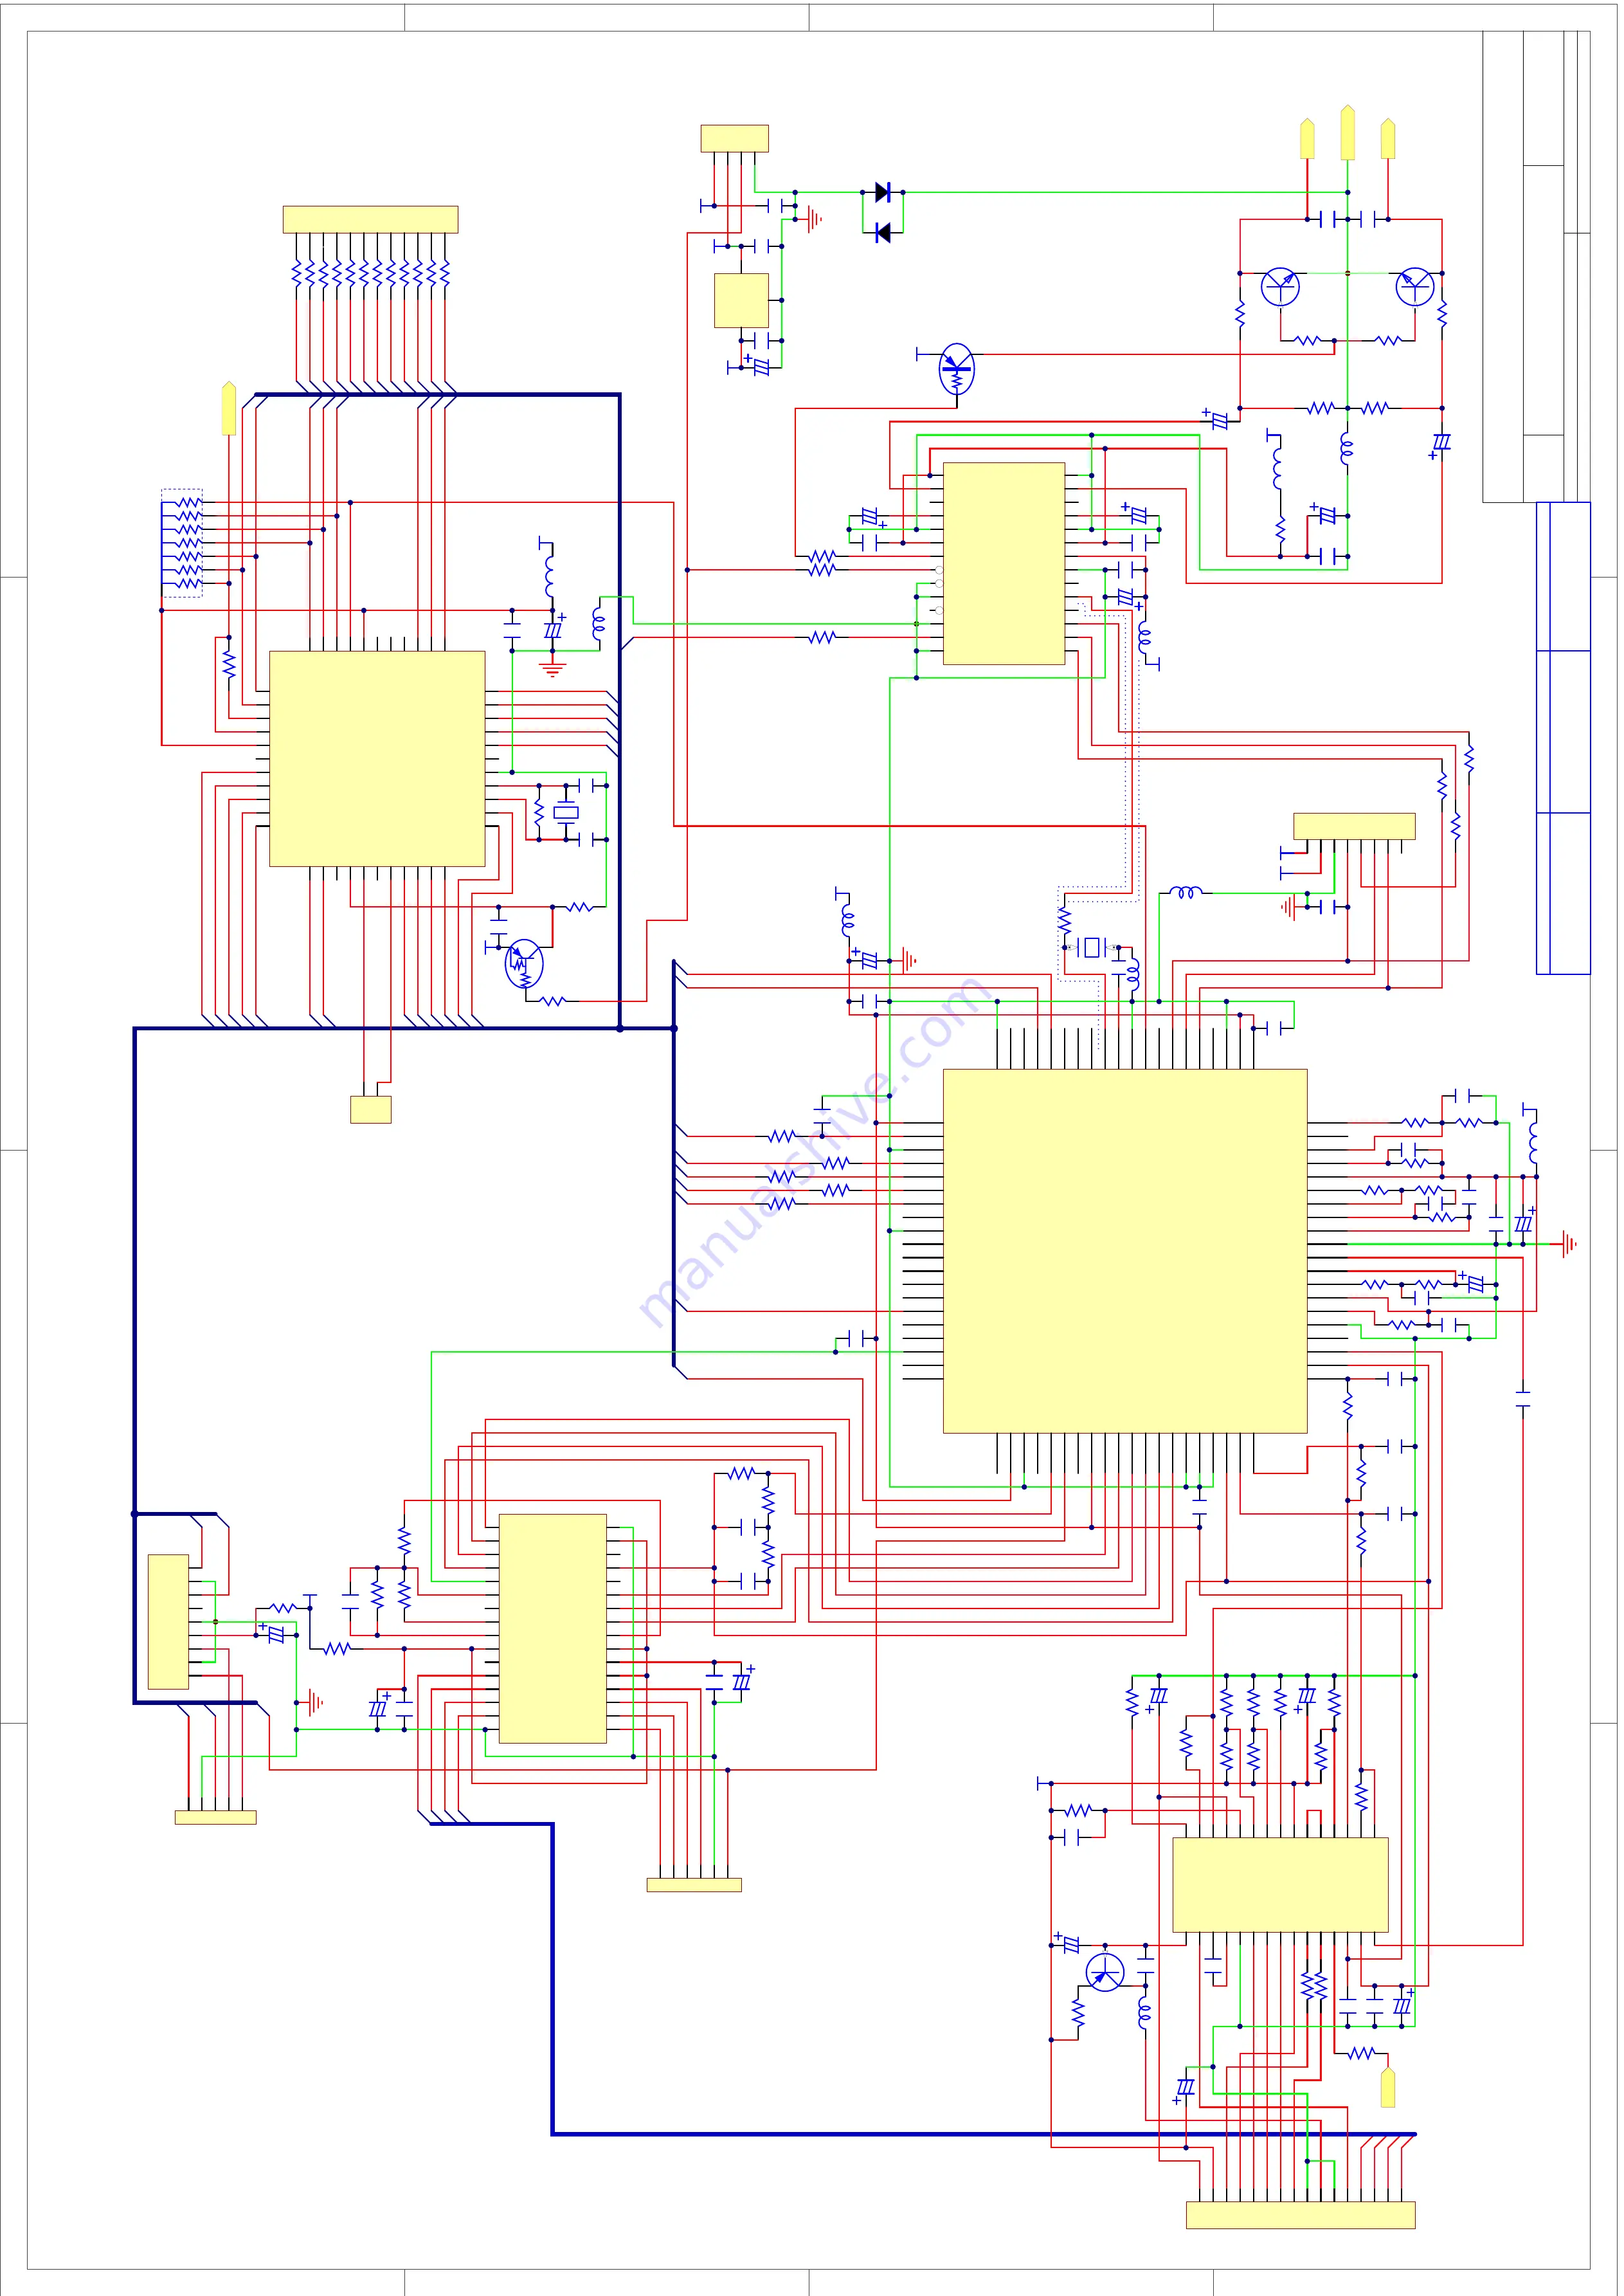Select the connector at bottom center

click(694, 1885)
